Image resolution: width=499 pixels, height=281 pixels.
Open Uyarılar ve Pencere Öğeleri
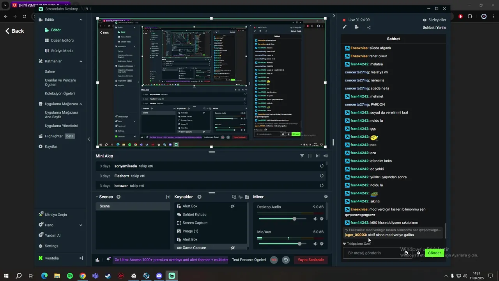point(60,82)
